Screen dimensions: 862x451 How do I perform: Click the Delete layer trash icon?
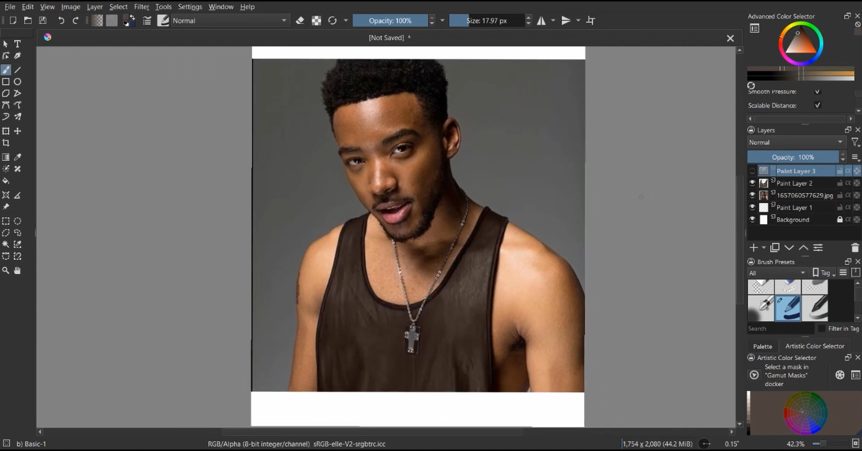pos(854,248)
